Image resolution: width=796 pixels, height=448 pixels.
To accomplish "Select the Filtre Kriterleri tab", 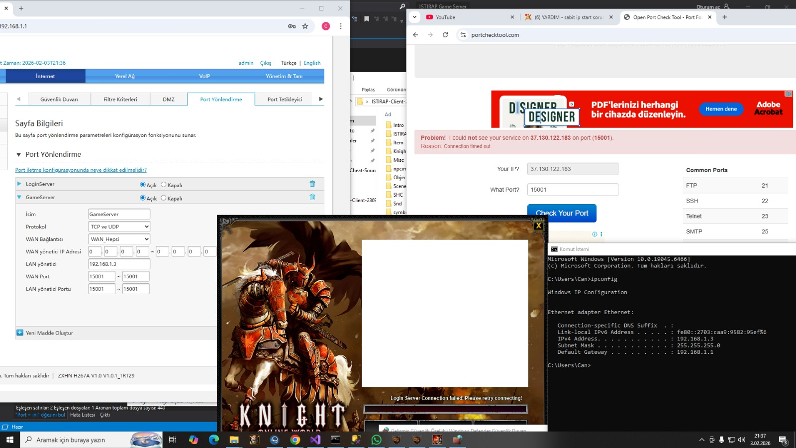I will pyautogui.click(x=120, y=100).
